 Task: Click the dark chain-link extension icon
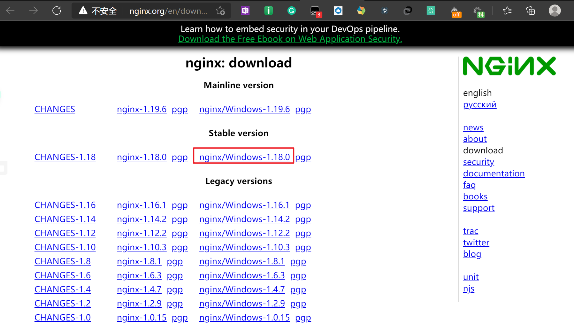pyautogui.click(x=408, y=11)
